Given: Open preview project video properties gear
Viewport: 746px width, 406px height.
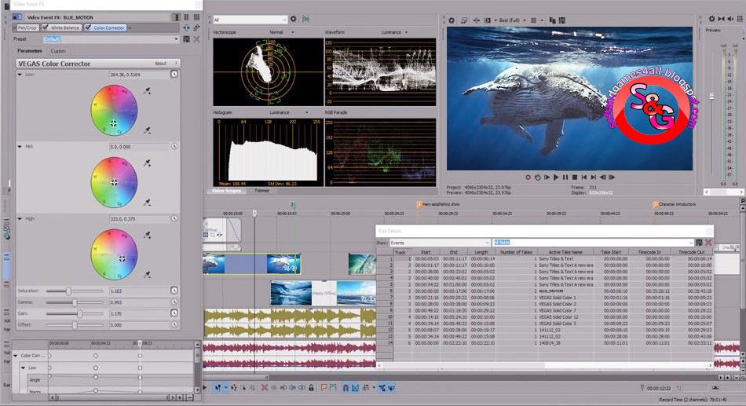Looking at the screenshot, I should [452, 20].
